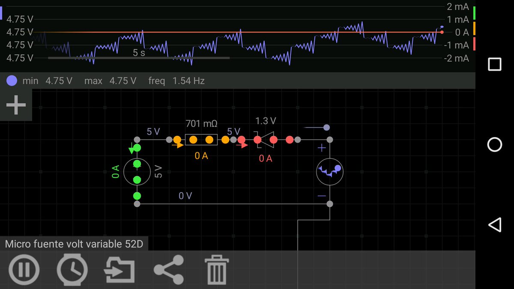Tap the Android recent apps square button
514x289 pixels.
click(495, 64)
